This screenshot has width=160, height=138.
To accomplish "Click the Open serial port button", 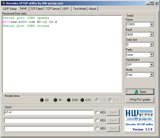I will pyautogui.click(x=140, y=92).
